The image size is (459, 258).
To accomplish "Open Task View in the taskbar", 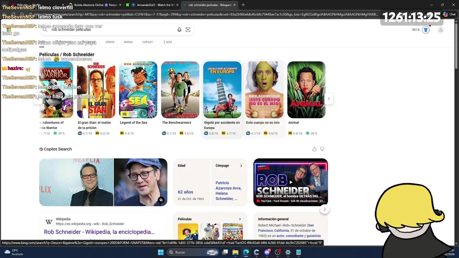I will pos(225,252).
